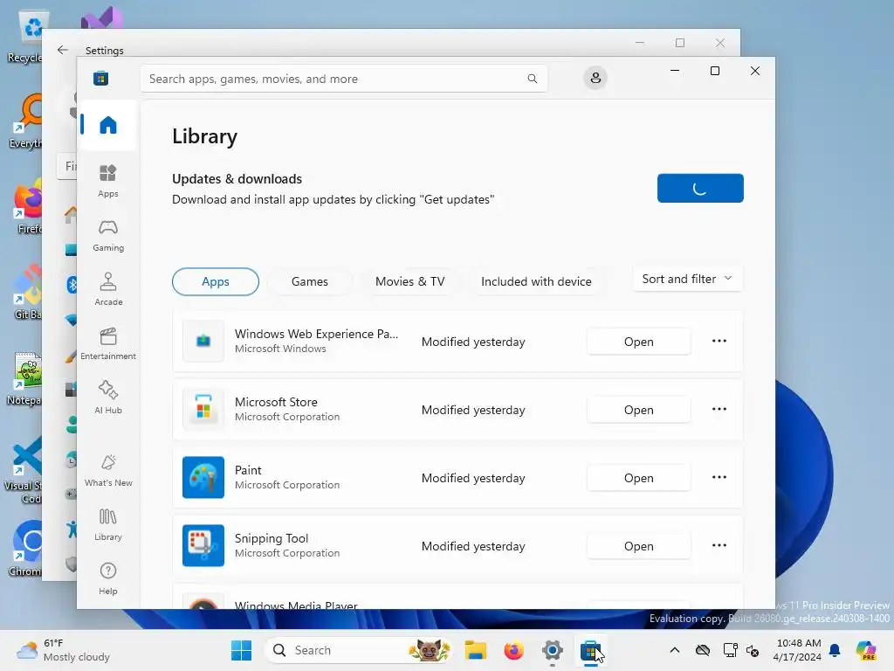
Task: Select the Apps filter tab
Action: click(x=216, y=281)
